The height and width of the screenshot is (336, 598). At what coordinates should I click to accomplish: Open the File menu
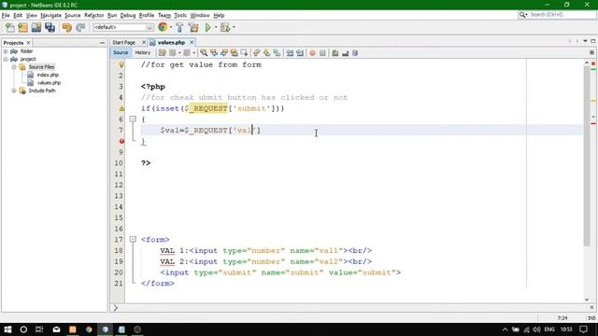[x=6, y=15]
